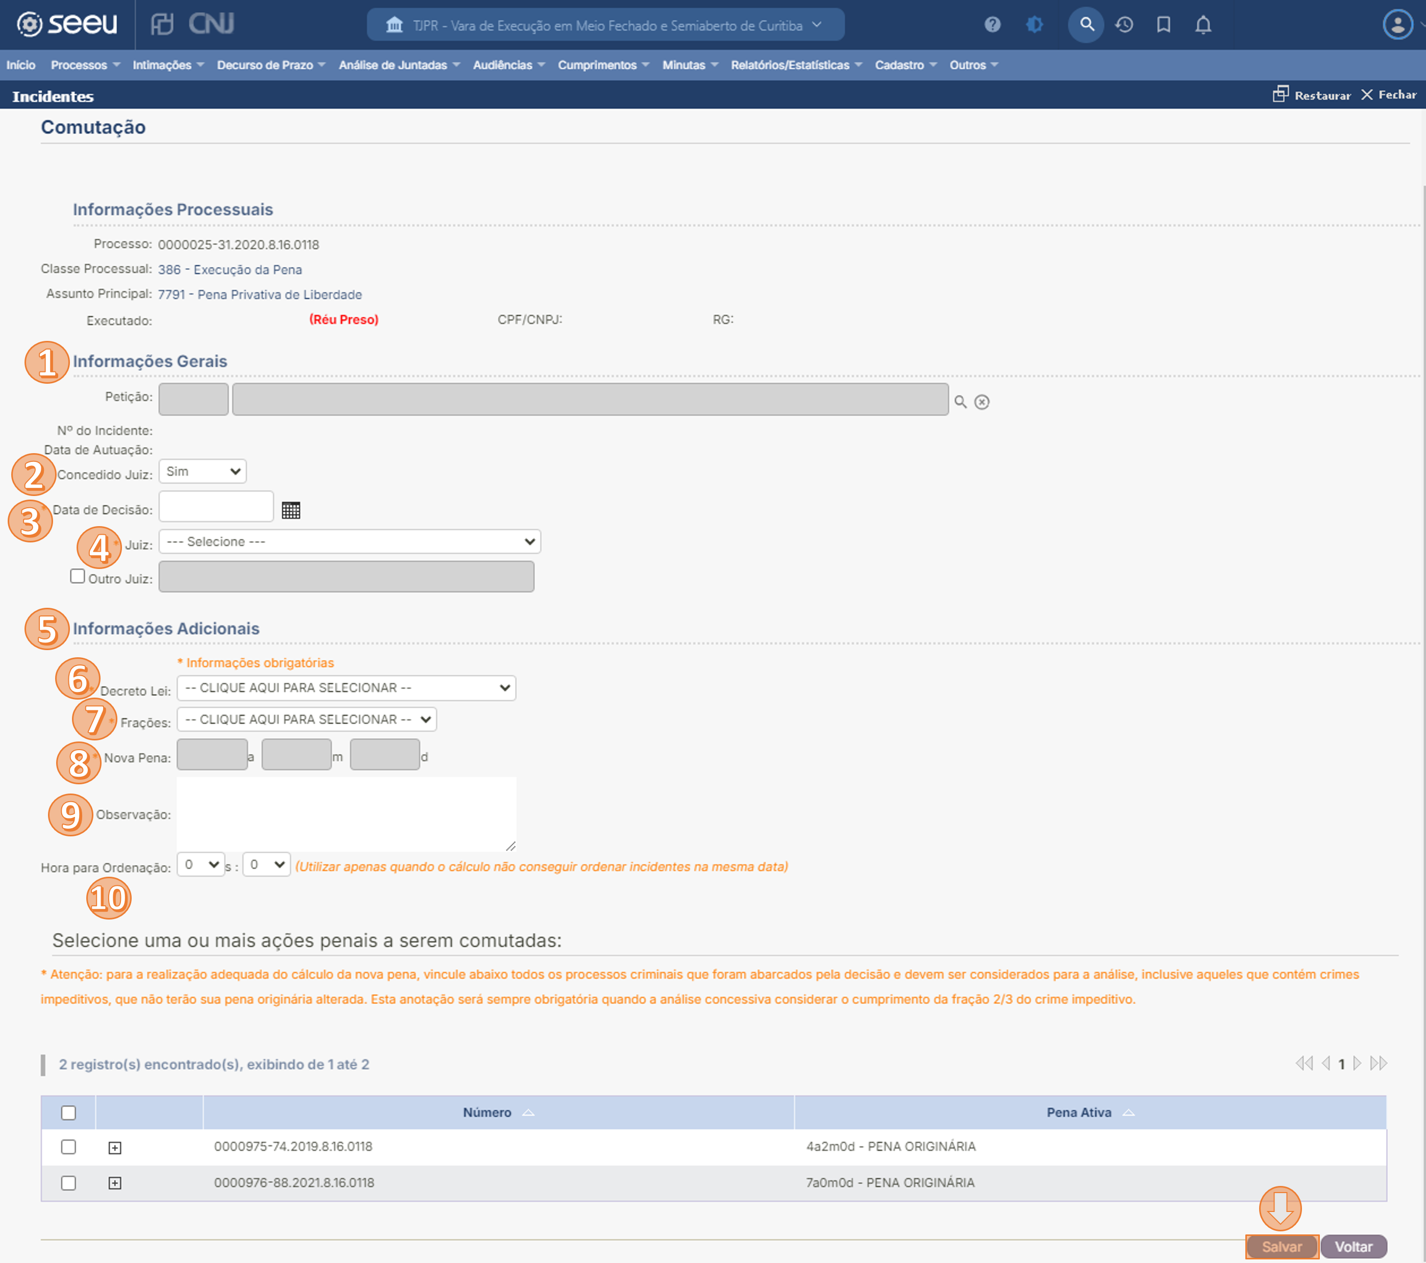Go to previous page of results
1426x1263 pixels.
coord(1325,1063)
